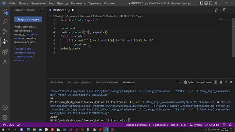Toggle bottom panel layout icon
The image size is (235, 132).
click(206, 3)
